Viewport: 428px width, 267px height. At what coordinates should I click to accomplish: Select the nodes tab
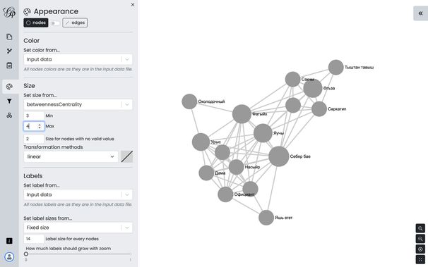pyautogui.click(x=36, y=23)
